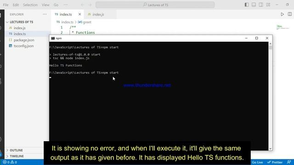The height and width of the screenshot is (165, 294).
Task: Go back with the navigation arrow
Action: 83,5
